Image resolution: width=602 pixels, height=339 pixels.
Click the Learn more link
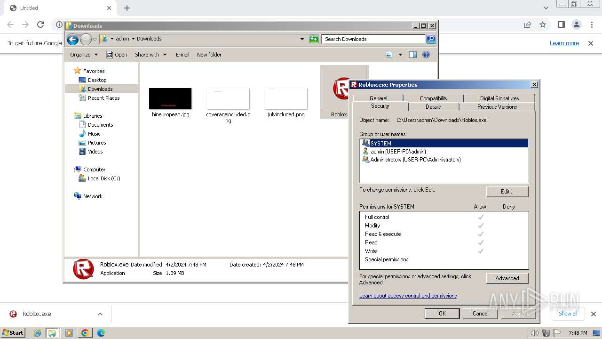tap(564, 43)
